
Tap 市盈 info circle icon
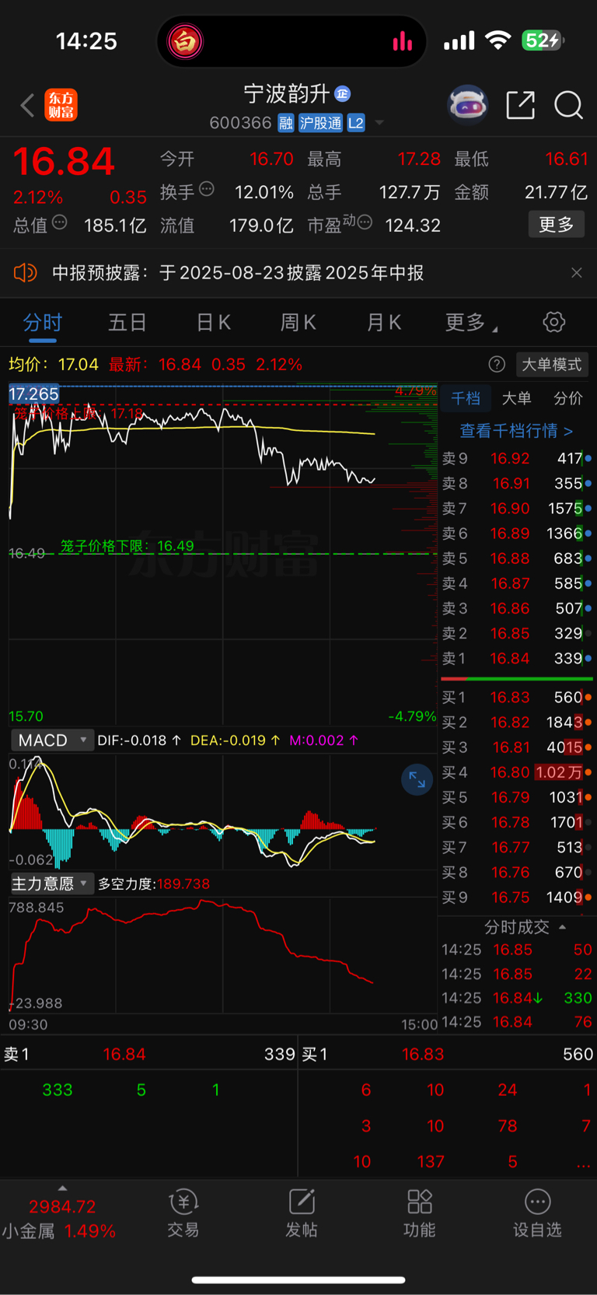coord(365,222)
